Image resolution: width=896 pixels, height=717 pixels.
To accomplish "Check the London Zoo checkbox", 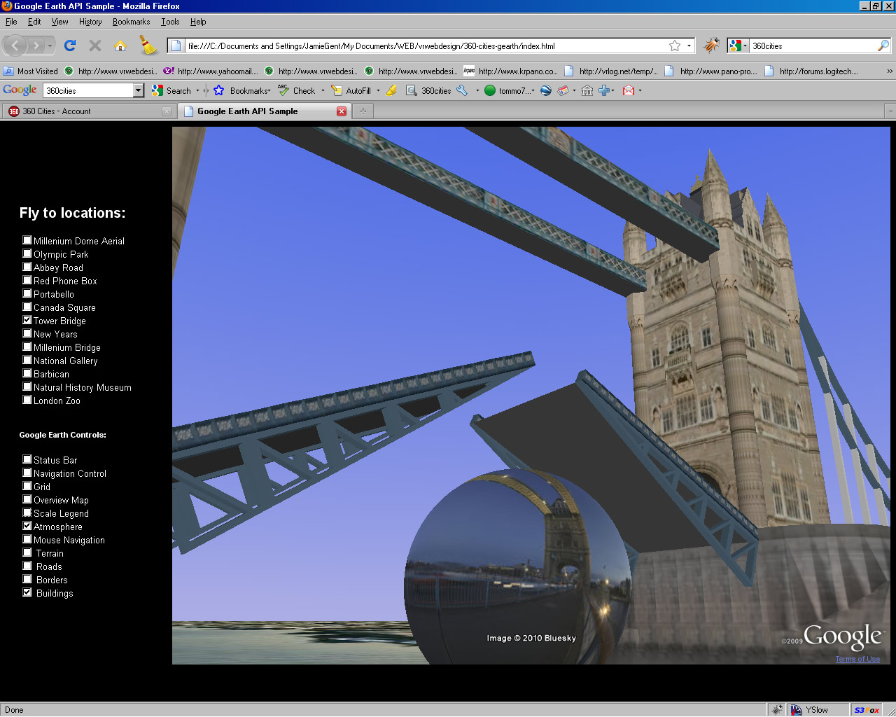I will 27,400.
